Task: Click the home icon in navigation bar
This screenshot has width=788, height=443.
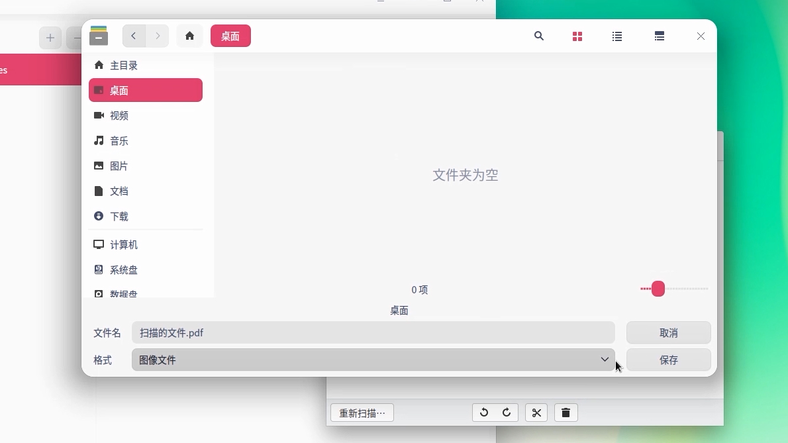Action: pyautogui.click(x=190, y=36)
